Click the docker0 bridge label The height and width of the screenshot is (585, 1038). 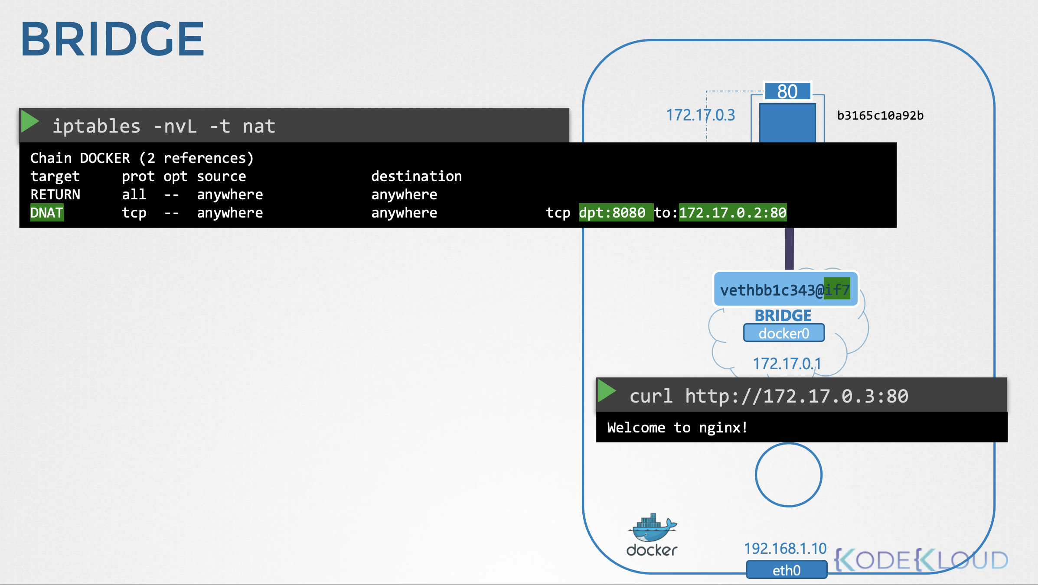point(784,333)
